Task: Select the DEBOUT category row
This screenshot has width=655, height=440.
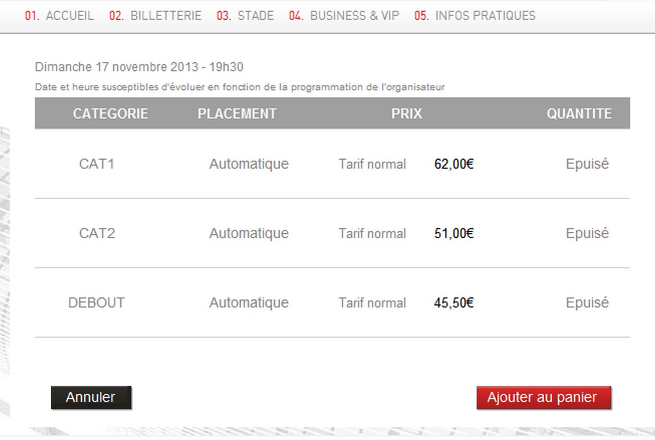Action: coord(97,303)
